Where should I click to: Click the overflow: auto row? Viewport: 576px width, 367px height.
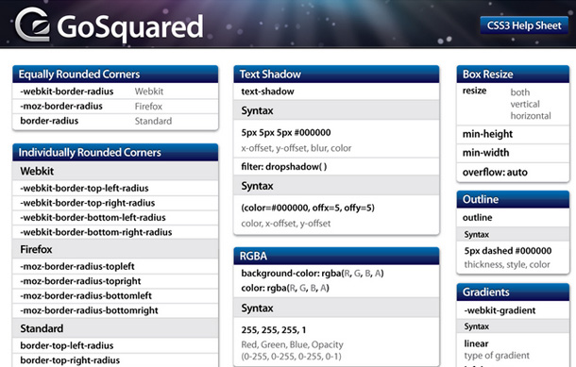click(513, 172)
